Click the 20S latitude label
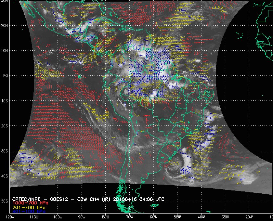Viewport: 273px width, 221px height. (4, 126)
